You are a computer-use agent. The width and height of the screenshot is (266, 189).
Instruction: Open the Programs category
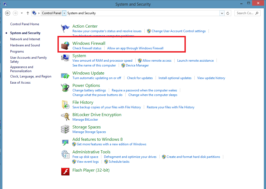pos(17,51)
